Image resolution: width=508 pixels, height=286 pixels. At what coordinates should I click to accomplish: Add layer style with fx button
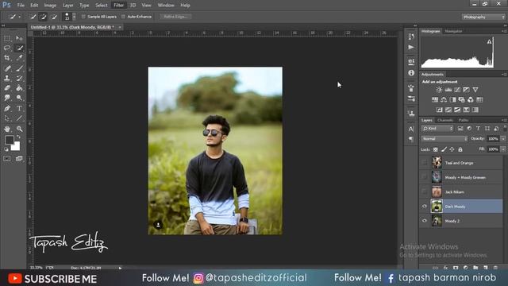[x=445, y=268]
